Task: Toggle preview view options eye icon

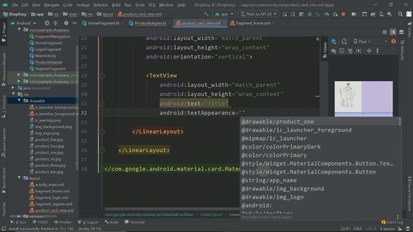Action: [334, 51]
